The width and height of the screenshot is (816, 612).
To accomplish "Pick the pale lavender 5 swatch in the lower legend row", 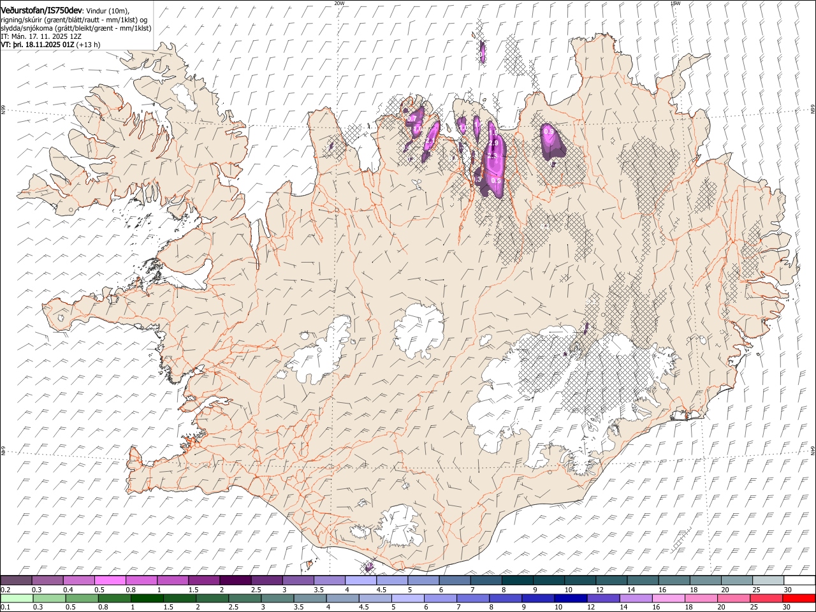I will [x=407, y=598].
